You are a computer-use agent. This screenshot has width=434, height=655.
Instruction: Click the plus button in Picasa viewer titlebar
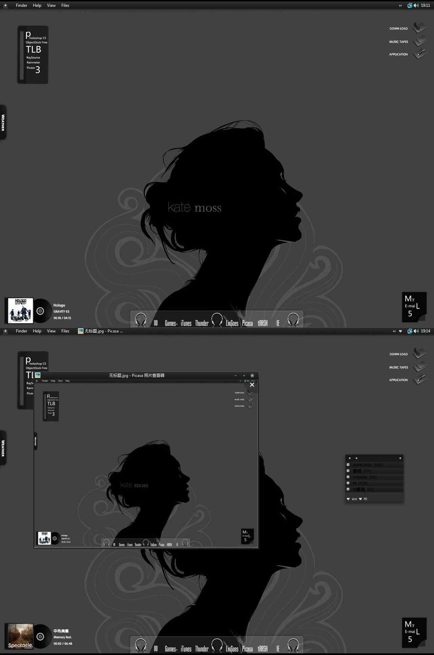(244, 376)
